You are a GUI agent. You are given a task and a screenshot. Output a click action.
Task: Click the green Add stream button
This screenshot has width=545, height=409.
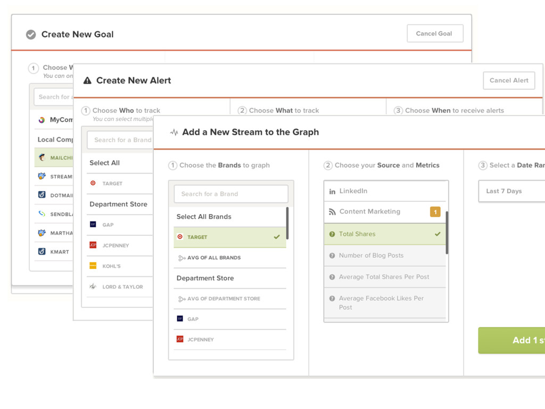pyautogui.click(x=511, y=340)
